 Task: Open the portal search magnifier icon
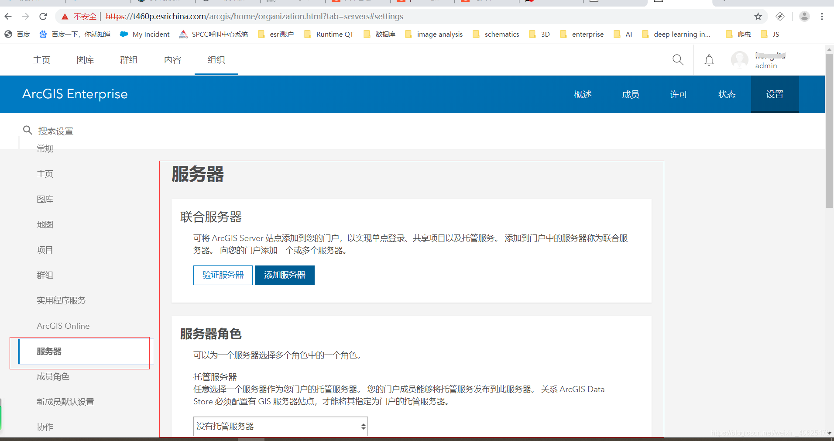(x=678, y=60)
